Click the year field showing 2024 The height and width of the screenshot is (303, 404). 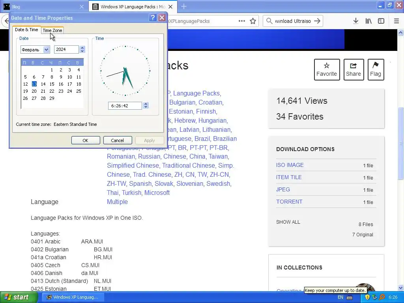point(66,49)
